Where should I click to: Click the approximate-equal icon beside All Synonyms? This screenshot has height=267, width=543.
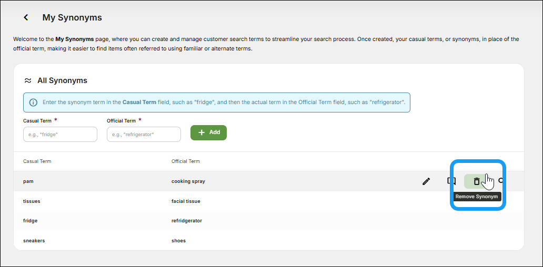(28, 81)
